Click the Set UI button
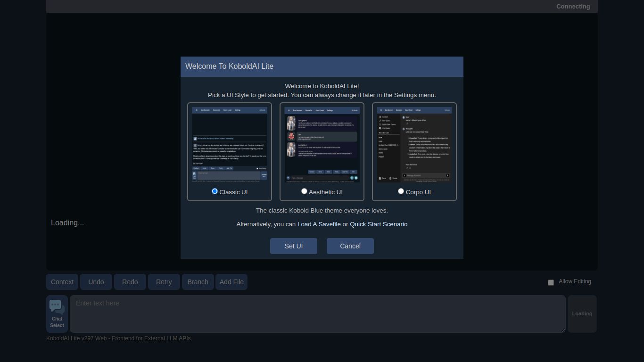 pos(293,246)
